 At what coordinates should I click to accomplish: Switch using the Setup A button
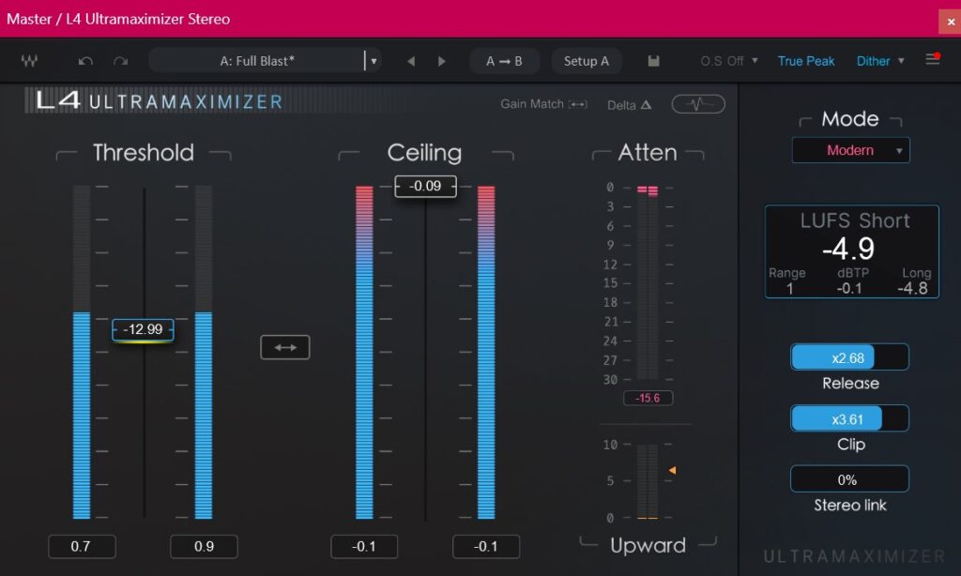587,61
